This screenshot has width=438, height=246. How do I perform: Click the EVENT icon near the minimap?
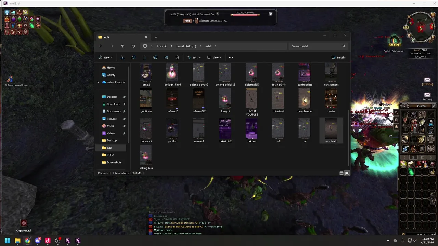pyautogui.click(x=395, y=41)
